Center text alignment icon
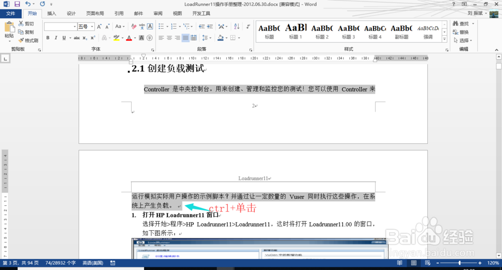Screen dimensions: 502x270 tap(169, 38)
